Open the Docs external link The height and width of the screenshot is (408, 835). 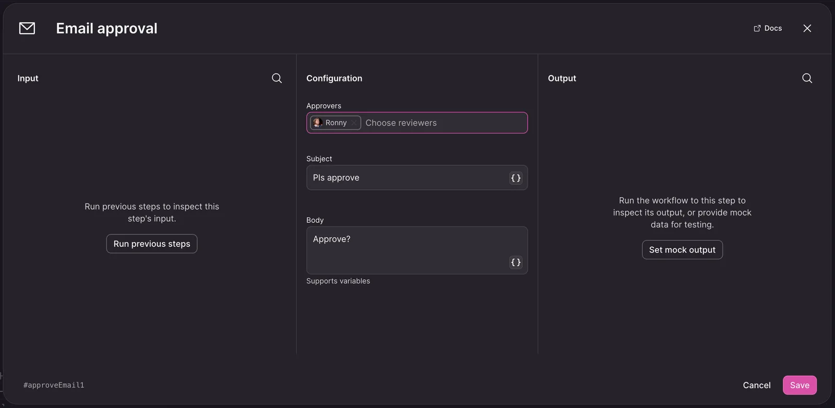[768, 28]
